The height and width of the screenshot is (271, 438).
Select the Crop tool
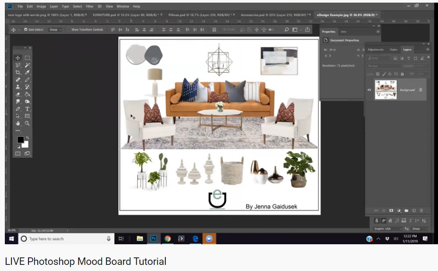pos(18,72)
